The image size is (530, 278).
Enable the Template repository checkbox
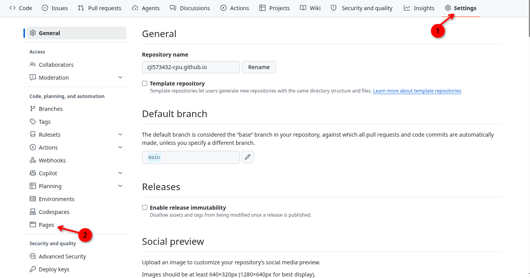(x=145, y=84)
